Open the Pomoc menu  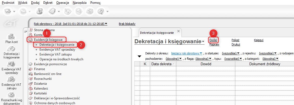click(95, 3)
